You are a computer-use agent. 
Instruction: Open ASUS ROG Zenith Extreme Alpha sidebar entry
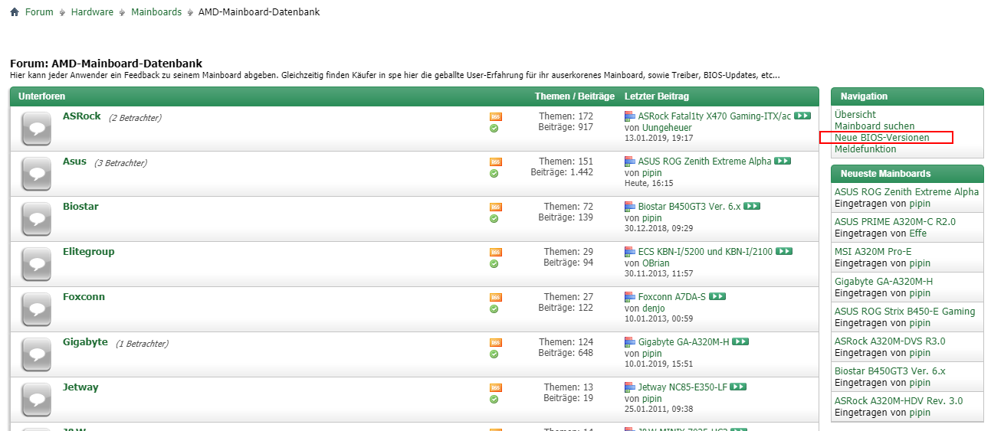click(907, 192)
